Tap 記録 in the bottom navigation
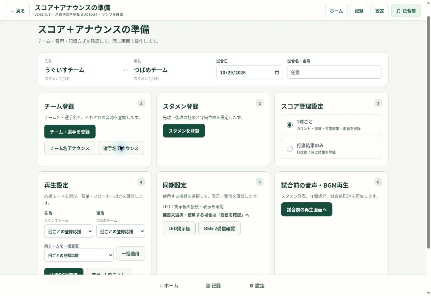Image resolution: width=431 pixels, height=296 pixels. pyautogui.click(x=213, y=286)
